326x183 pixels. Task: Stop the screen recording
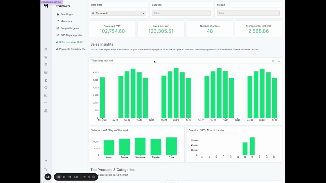59,177
